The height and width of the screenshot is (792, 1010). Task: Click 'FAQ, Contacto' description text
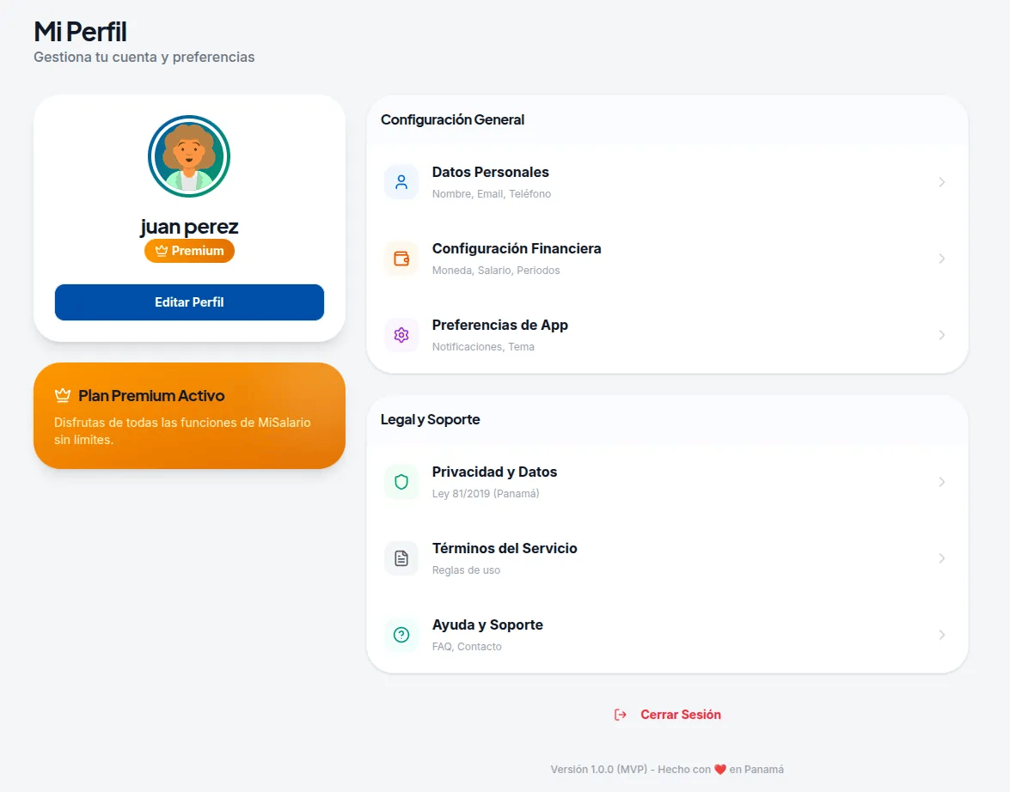(467, 647)
